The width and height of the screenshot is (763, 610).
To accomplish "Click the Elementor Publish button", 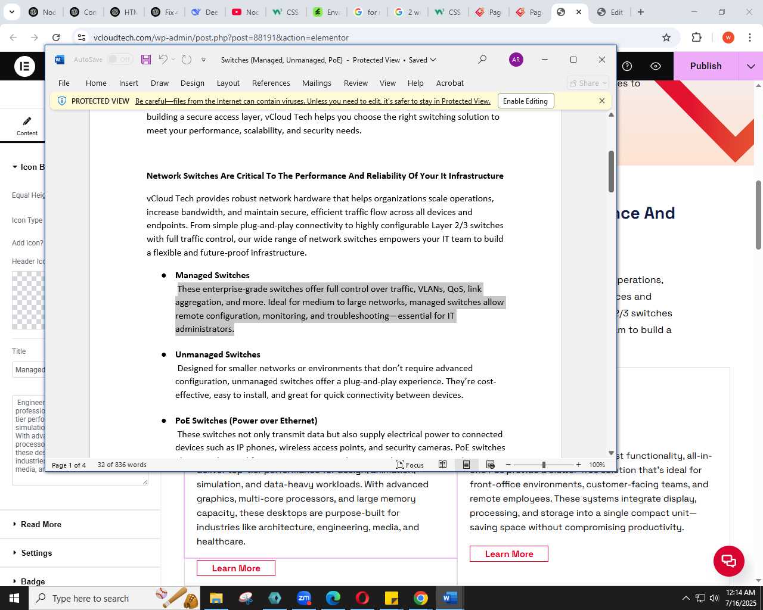I will 706,66.
